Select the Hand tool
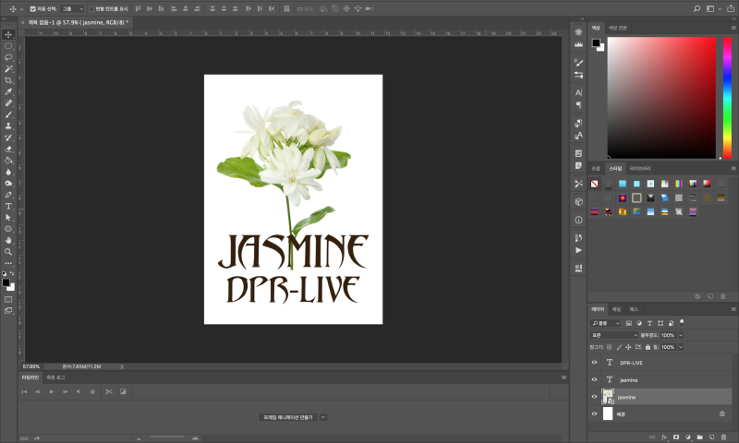This screenshot has width=739, height=443. pyautogui.click(x=8, y=240)
